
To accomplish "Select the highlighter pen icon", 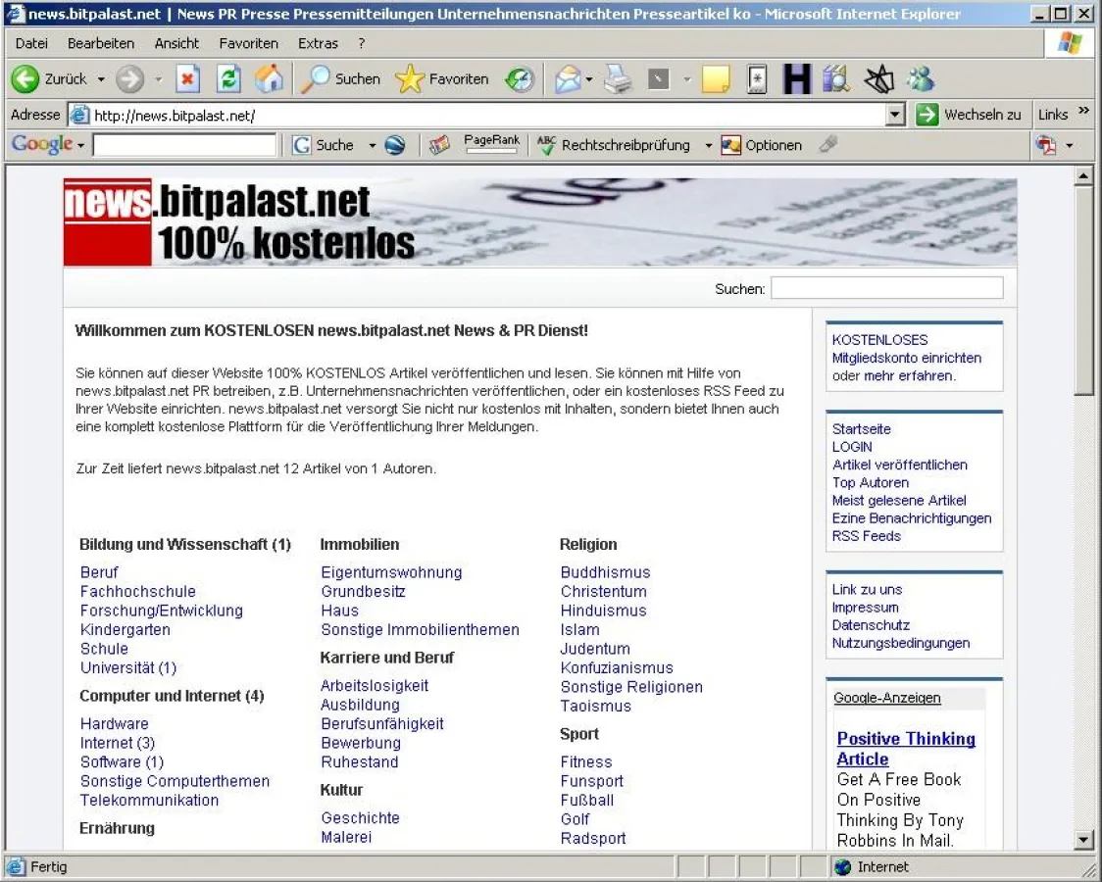I will [x=828, y=145].
